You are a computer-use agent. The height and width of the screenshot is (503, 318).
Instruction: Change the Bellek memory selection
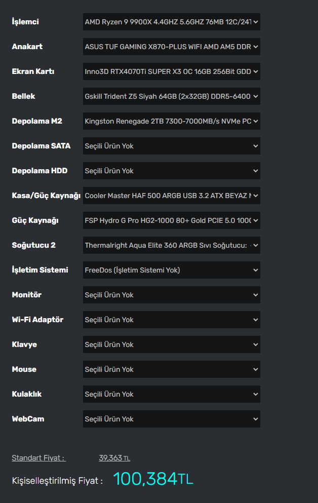171,96
